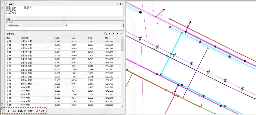The width and height of the screenshot is (256, 115).
Task: Click red X delete collision icon
Action: point(117,34)
